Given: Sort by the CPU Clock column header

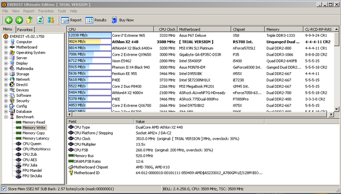Looking at the screenshot, I should [166, 29].
